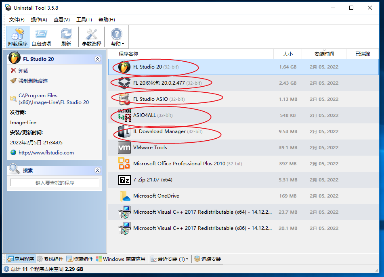Click the FL Studio fruit icon in sidebar header

(x=15, y=58)
